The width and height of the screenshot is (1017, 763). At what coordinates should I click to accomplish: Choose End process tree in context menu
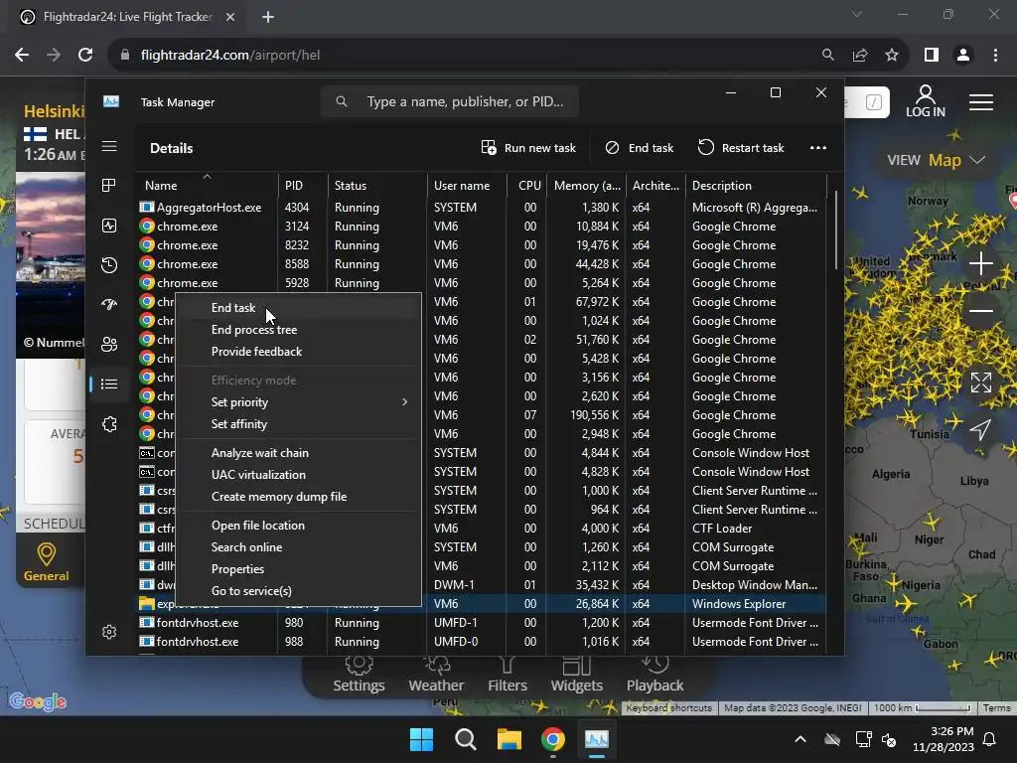coord(298,330)
